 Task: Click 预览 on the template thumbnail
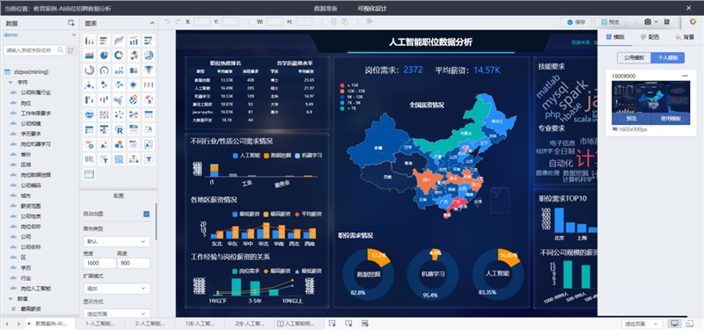631,119
